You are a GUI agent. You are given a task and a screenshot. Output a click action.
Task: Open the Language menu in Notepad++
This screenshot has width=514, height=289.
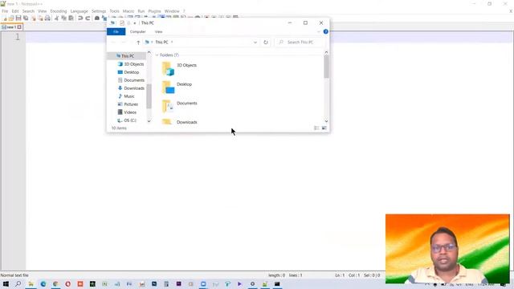point(79,11)
